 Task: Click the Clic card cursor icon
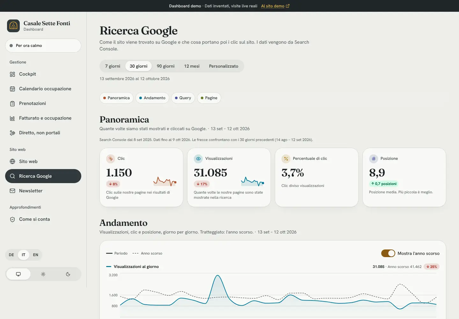[110, 159]
